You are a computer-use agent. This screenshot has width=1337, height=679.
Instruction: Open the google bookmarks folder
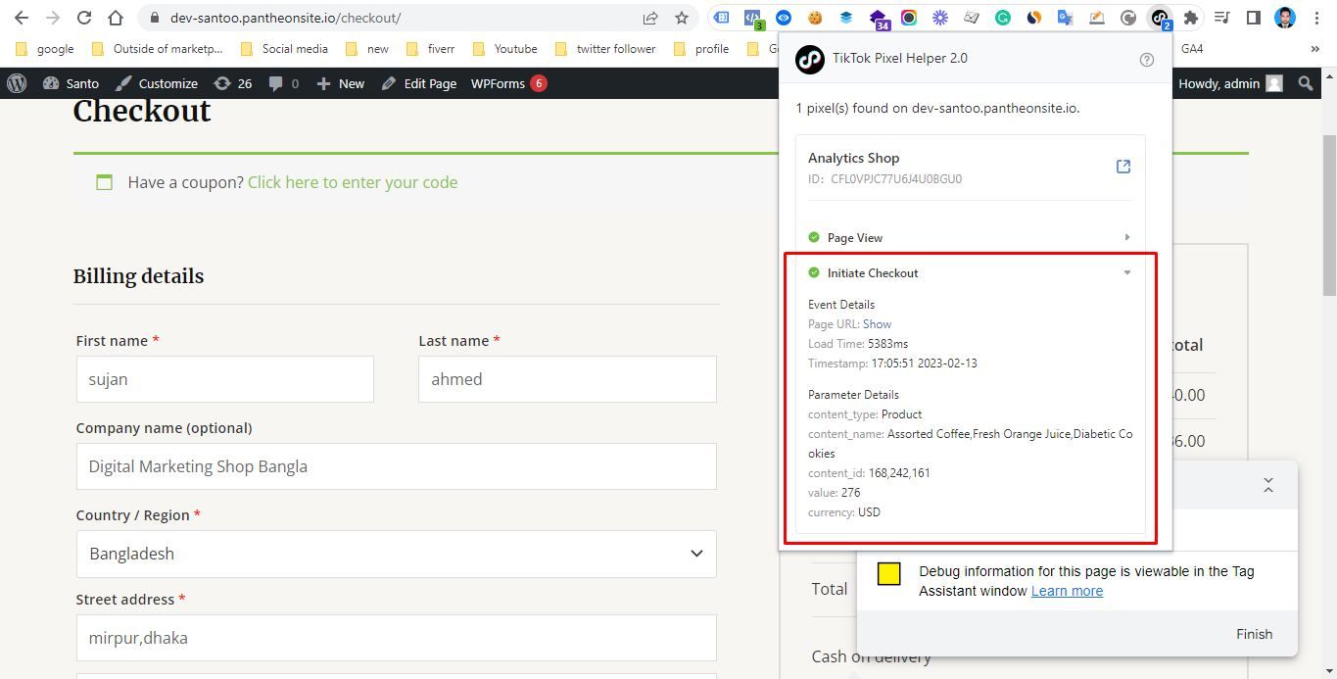pyautogui.click(x=46, y=48)
